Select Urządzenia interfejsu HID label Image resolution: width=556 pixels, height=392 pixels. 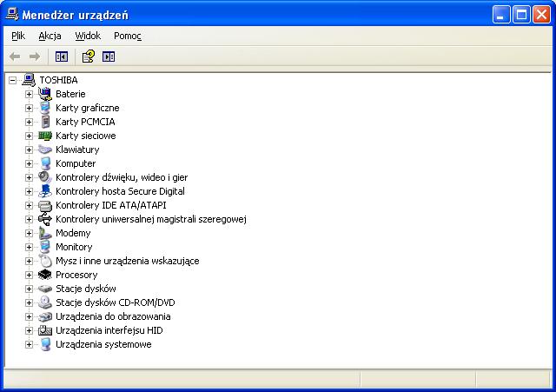(109, 330)
